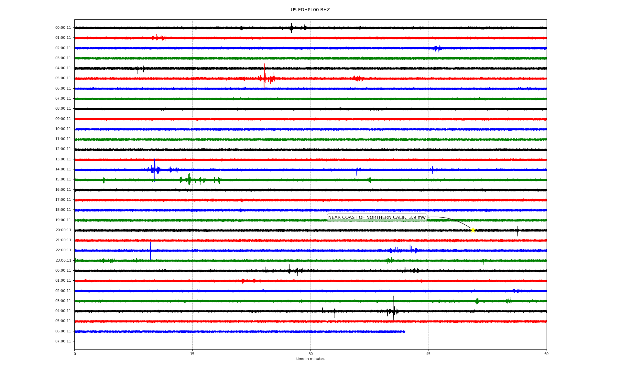Click the yellow star earthquake marker
Screen dimensions: 621x388
(473, 230)
